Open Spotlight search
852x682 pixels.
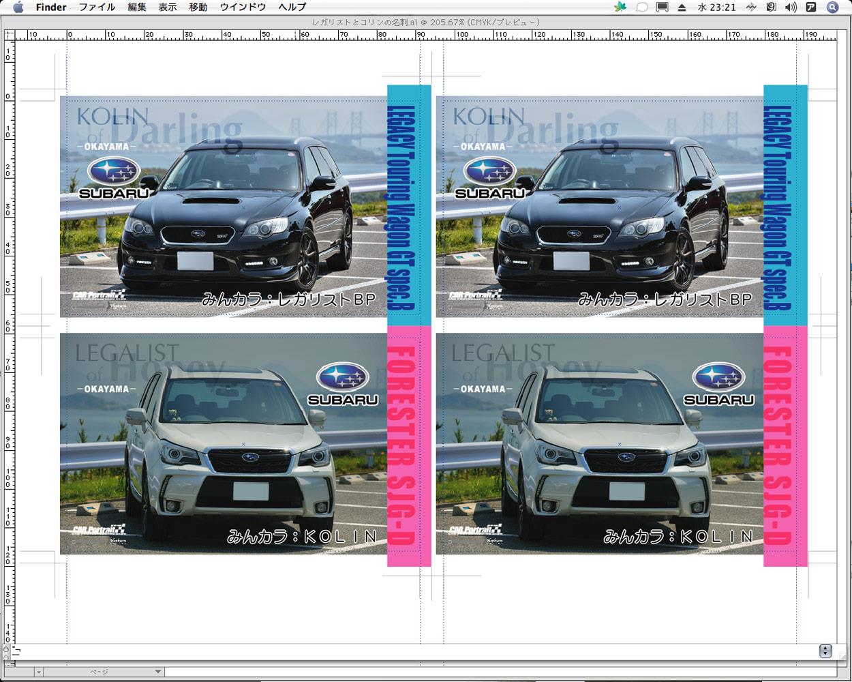(x=832, y=7)
